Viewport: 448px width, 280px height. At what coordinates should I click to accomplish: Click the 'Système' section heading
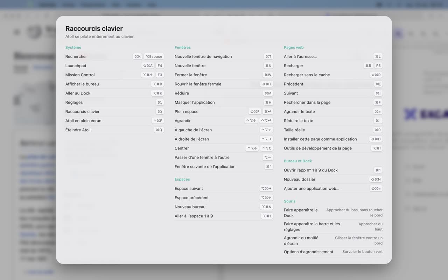73,47
